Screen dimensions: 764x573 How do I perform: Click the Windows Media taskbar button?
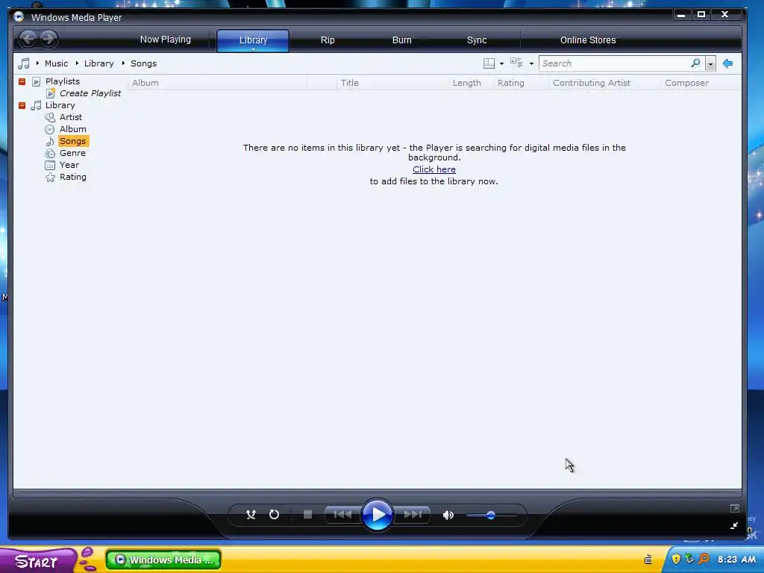pyautogui.click(x=163, y=560)
